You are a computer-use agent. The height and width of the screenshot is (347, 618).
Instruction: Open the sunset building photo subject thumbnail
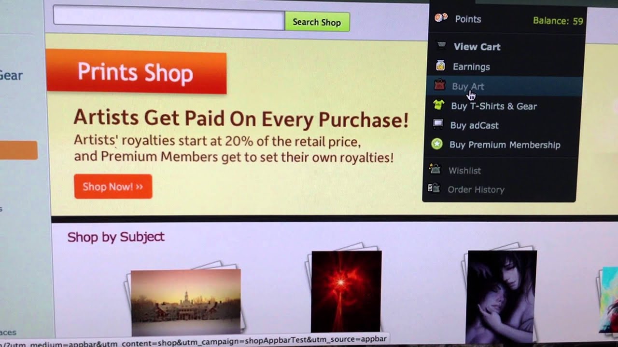click(186, 302)
